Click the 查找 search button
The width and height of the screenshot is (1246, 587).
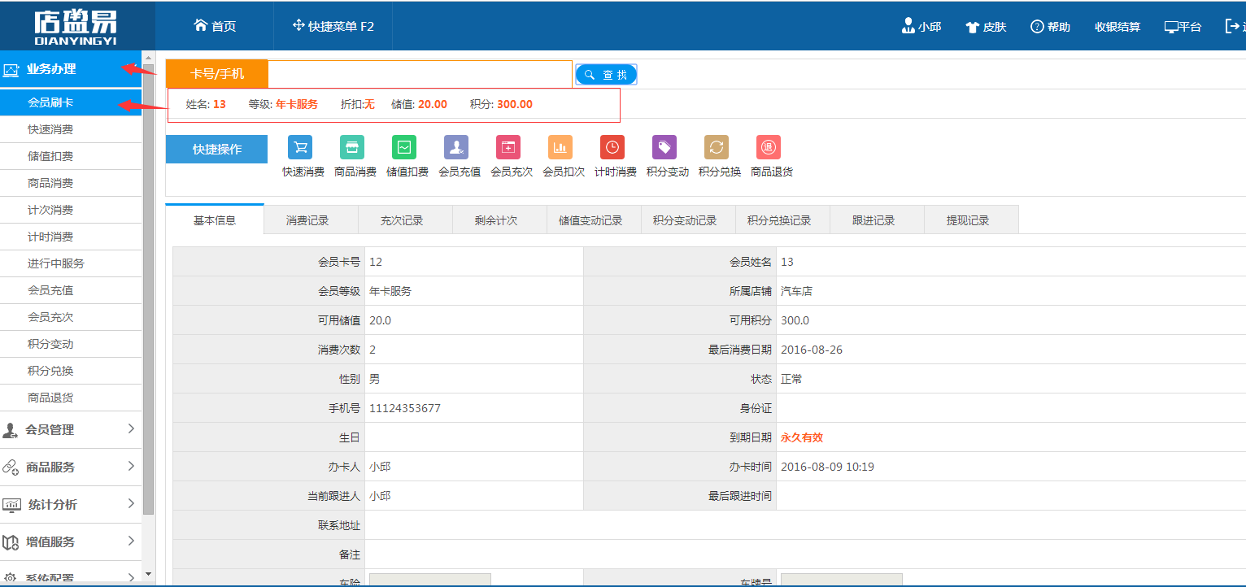pyautogui.click(x=606, y=75)
